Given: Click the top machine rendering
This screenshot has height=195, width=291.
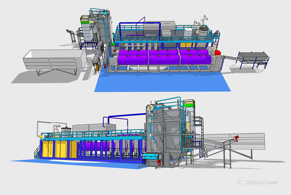Looking at the screenshot, I should (140, 50).
